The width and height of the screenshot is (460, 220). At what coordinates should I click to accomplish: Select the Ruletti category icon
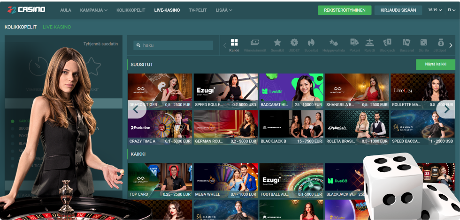click(369, 43)
